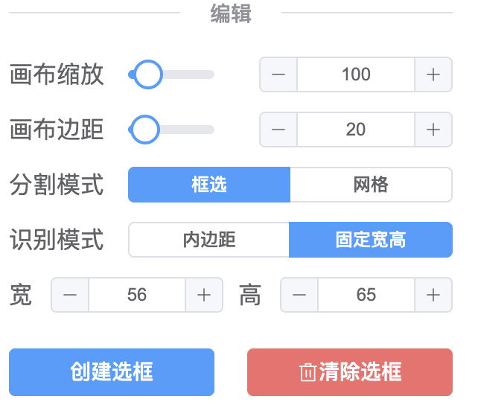This screenshot has height=408, width=478.
Task: Click the 画布边距 slider handle
Action: [x=144, y=130]
